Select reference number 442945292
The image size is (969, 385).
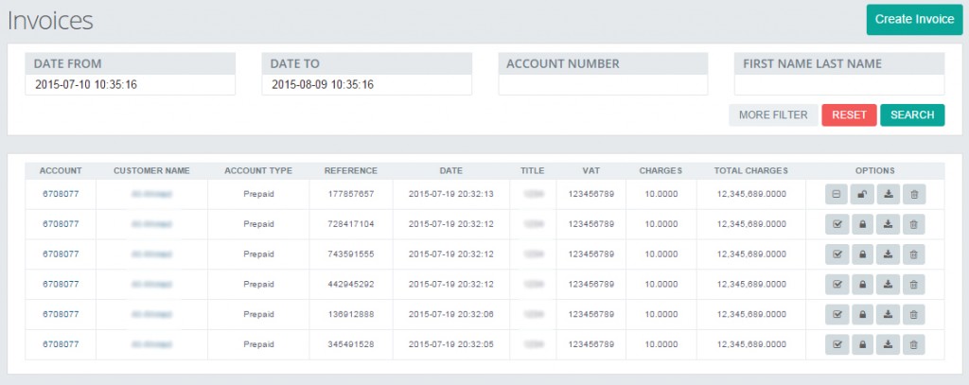click(351, 285)
